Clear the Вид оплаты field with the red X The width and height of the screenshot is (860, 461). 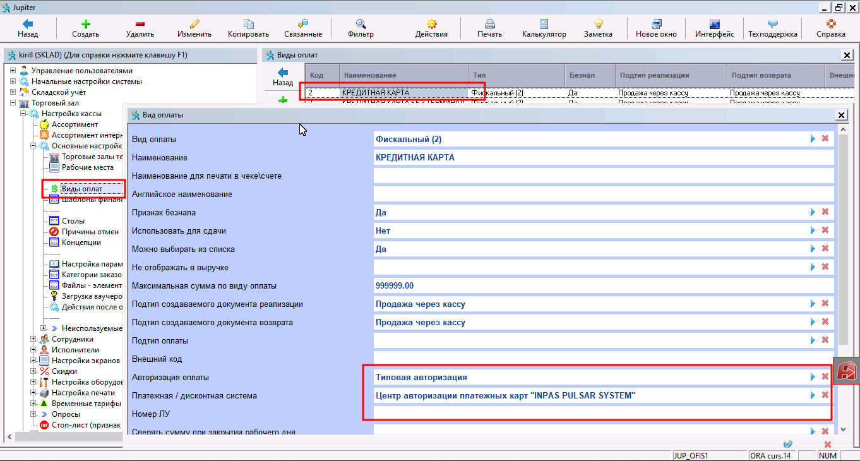coord(825,139)
